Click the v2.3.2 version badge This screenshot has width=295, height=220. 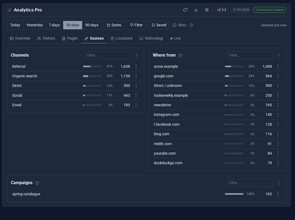tap(222, 10)
